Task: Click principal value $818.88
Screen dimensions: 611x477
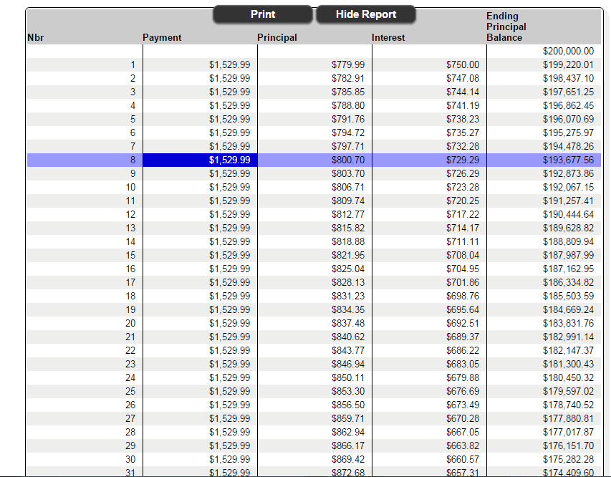Action: coord(348,241)
